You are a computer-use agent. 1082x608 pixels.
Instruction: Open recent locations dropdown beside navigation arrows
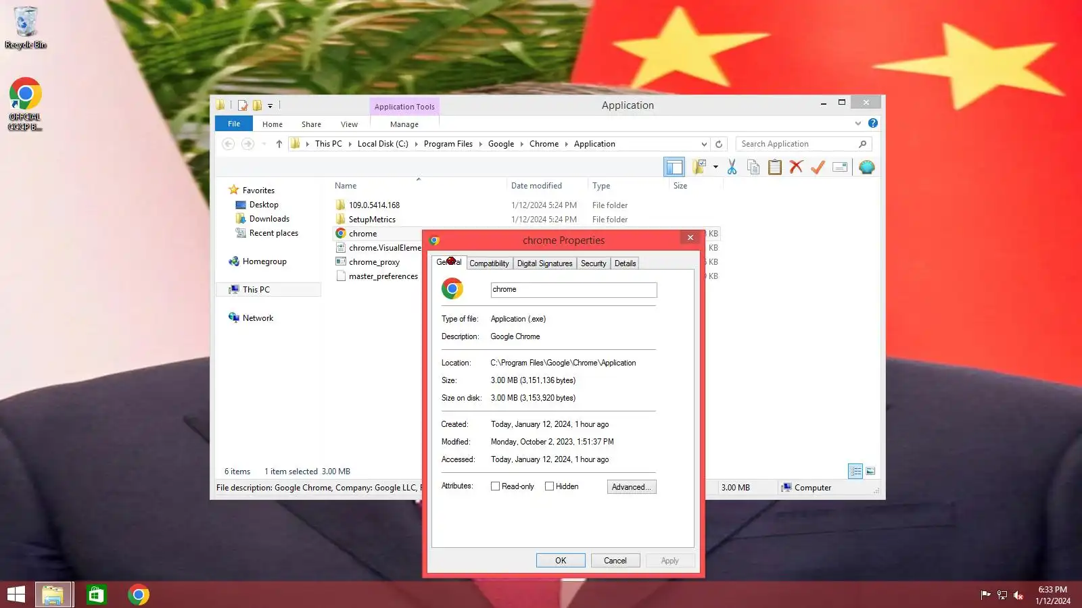pos(264,144)
